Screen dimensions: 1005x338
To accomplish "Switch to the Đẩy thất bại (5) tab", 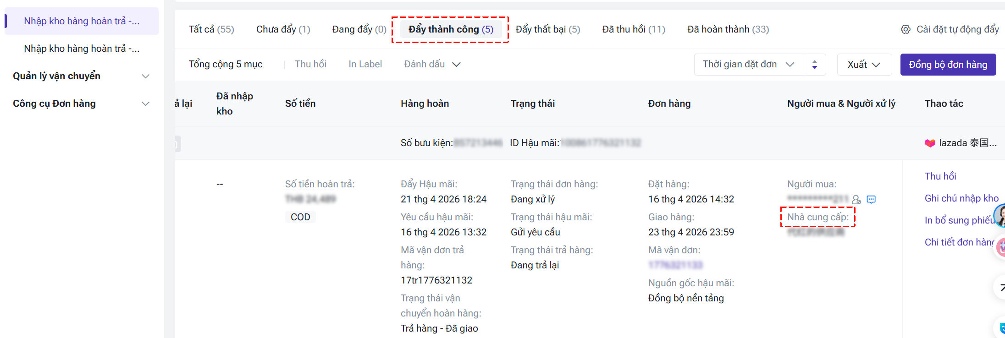I will pos(548,29).
